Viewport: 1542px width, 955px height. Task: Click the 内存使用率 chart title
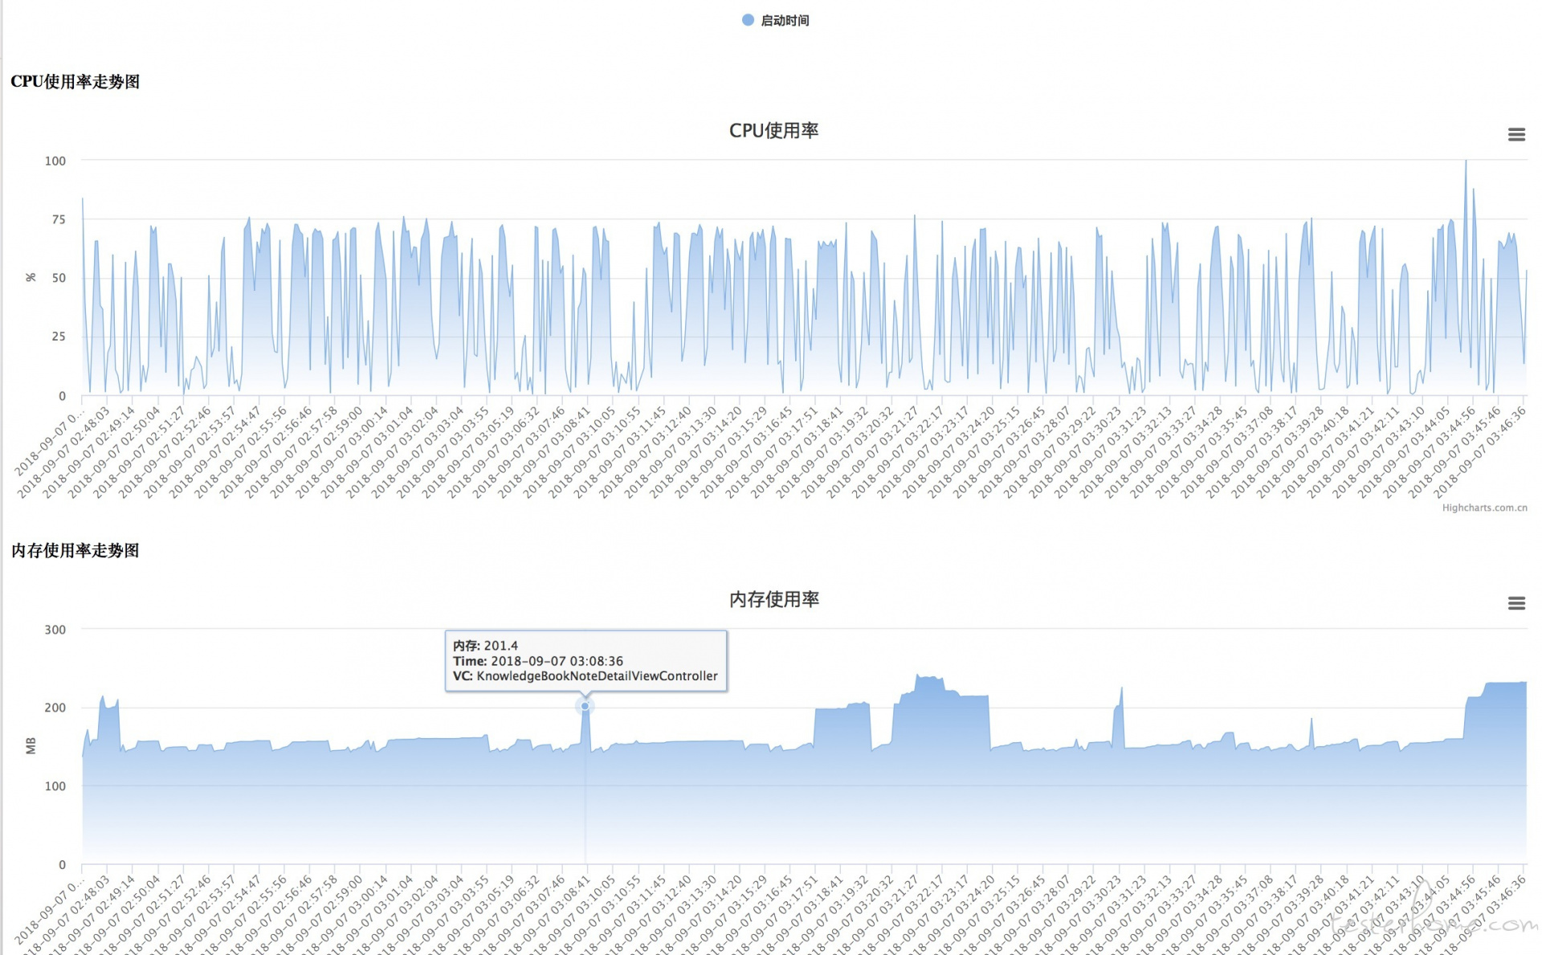click(773, 599)
